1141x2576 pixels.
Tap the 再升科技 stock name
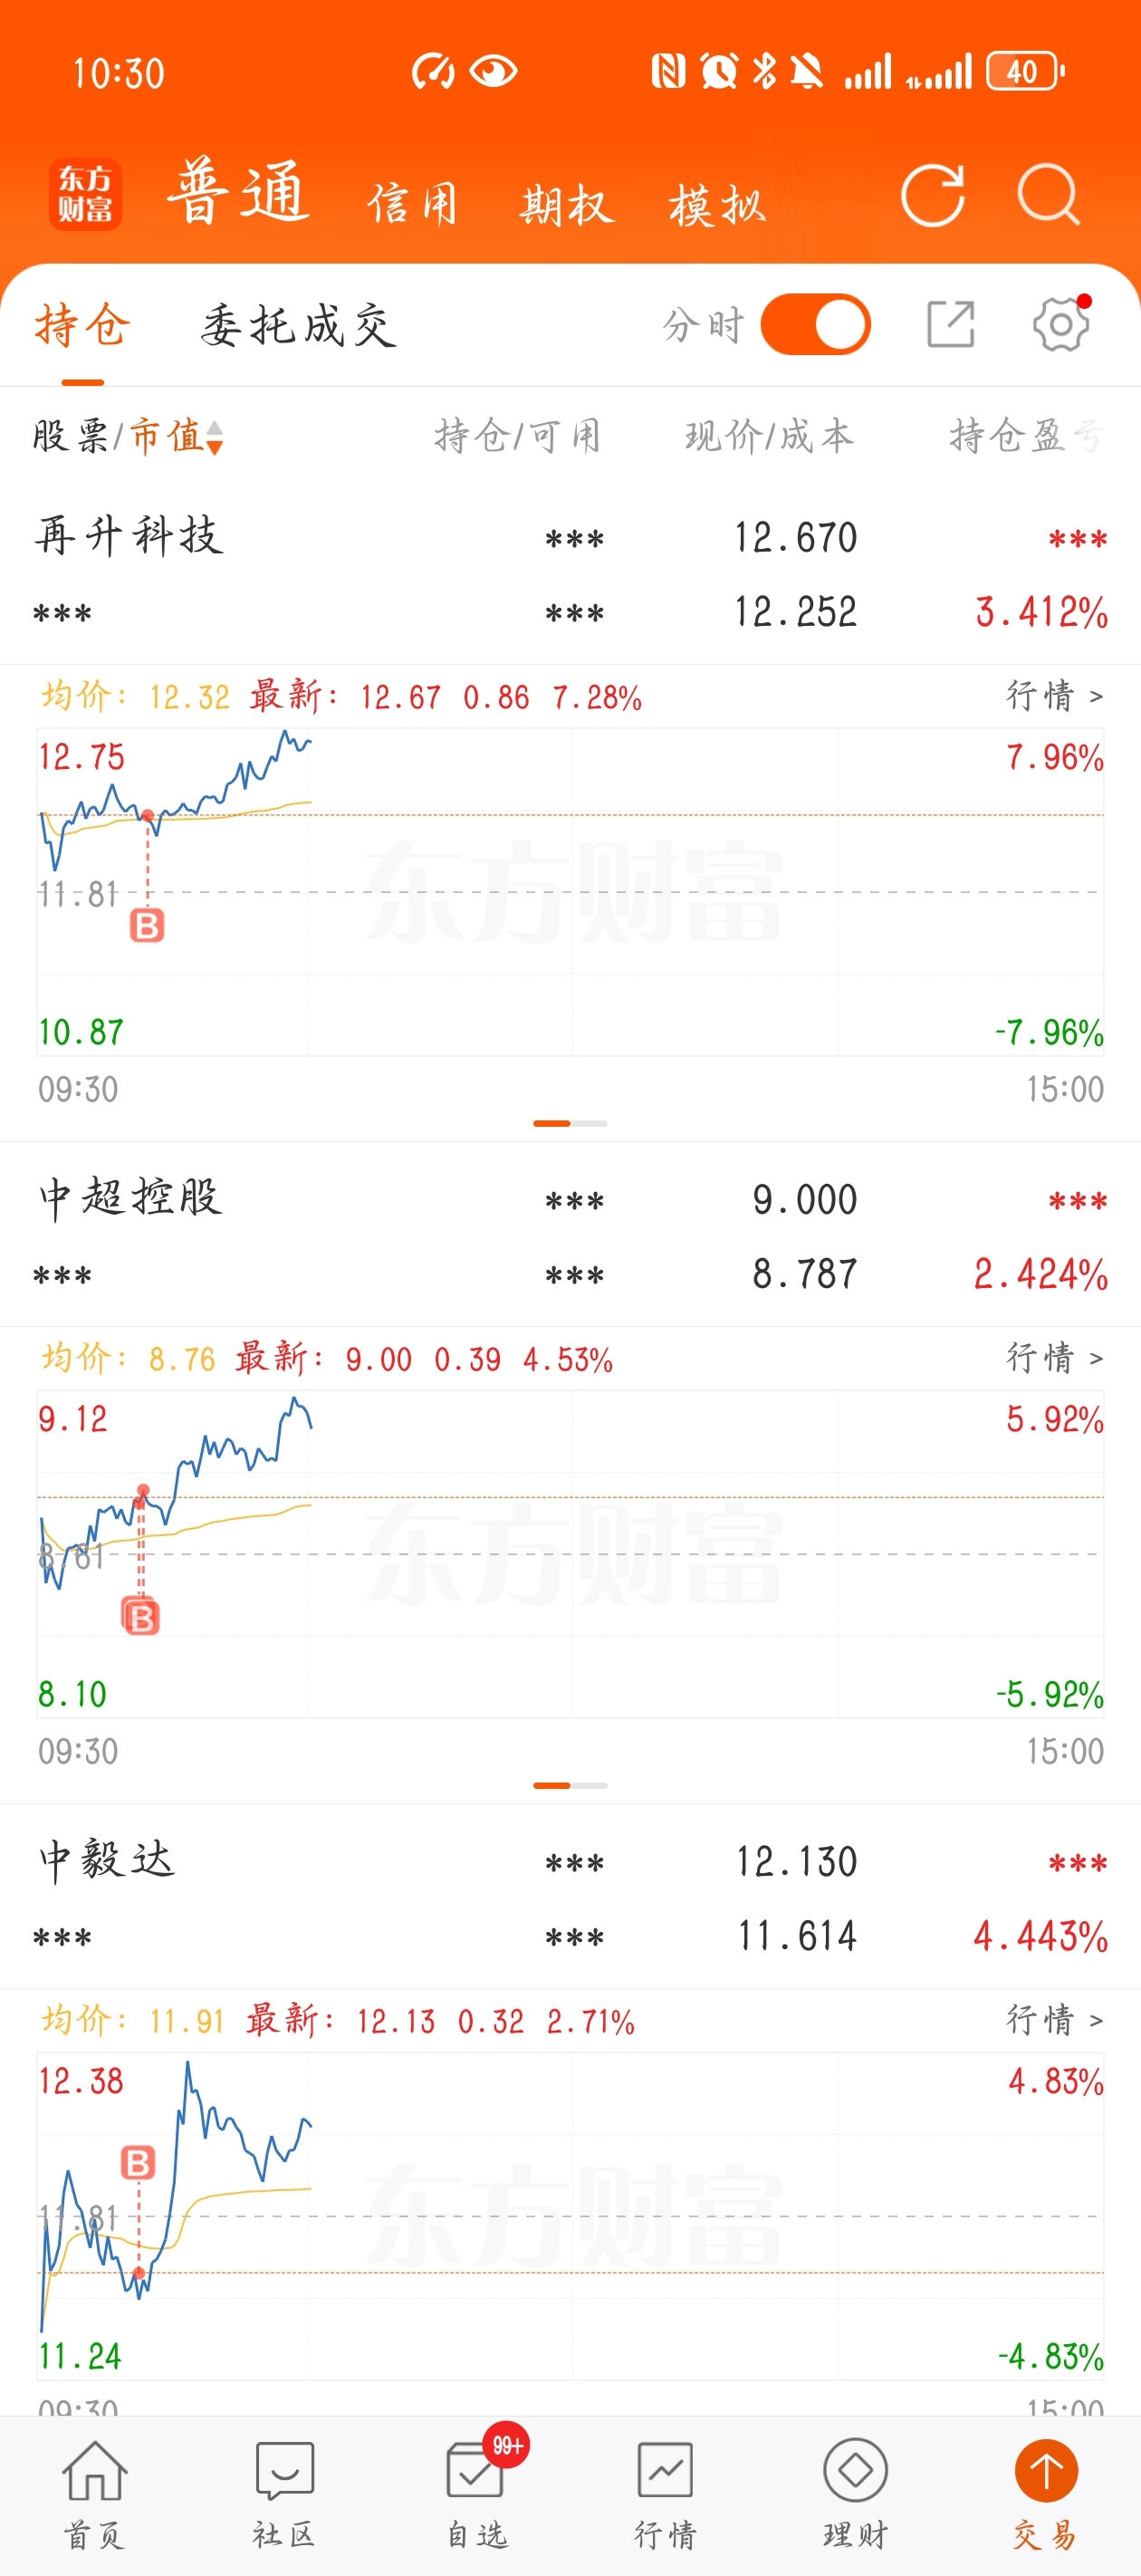pyautogui.click(x=129, y=536)
